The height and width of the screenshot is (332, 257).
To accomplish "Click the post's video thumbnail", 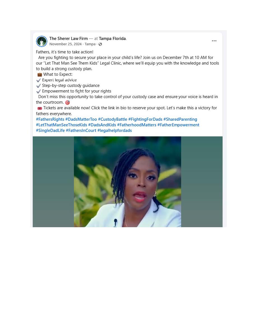I will [x=127, y=182].
